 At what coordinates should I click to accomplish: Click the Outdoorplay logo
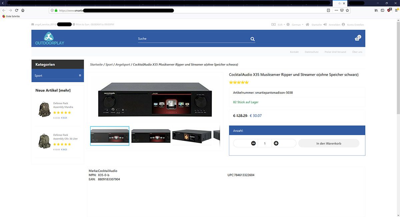tap(50, 39)
